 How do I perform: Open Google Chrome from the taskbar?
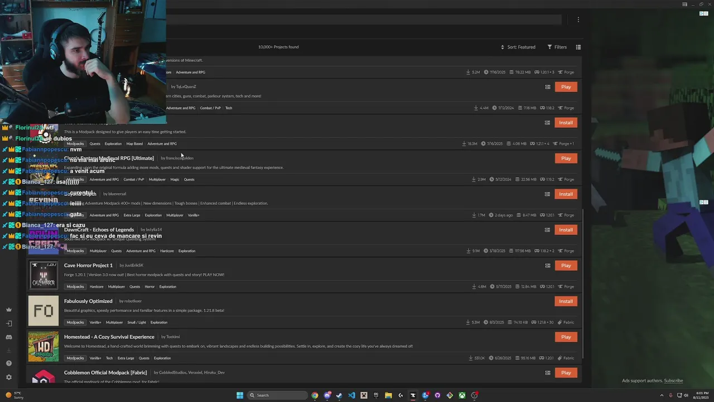(x=315, y=395)
